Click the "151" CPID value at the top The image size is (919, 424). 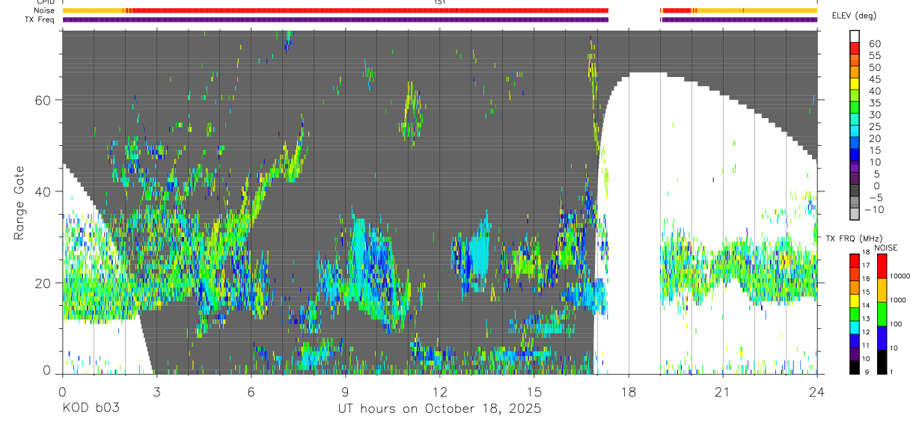click(x=439, y=2)
